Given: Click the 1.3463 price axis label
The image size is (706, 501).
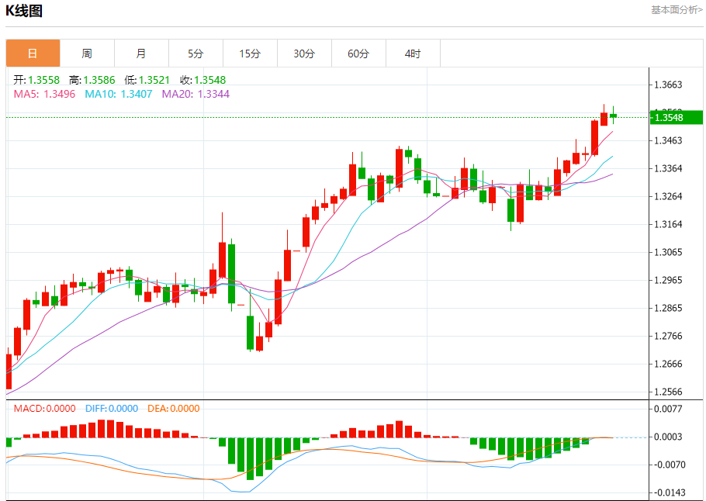Looking at the screenshot, I should [669, 140].
